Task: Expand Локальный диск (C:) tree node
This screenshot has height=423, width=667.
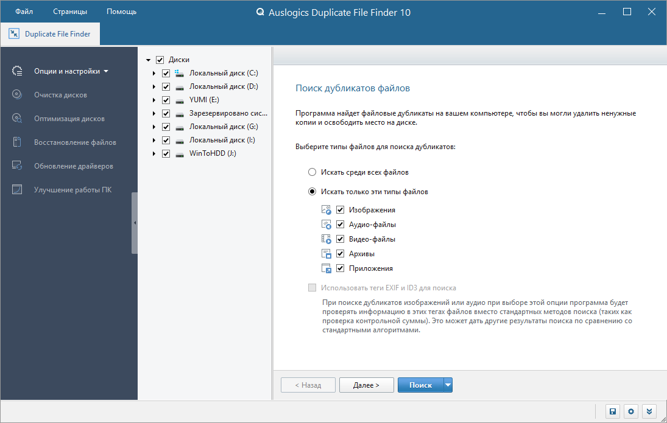Action: click(154, 73)
